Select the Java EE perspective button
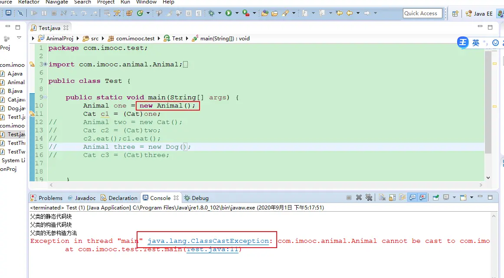The height and width of the screenshot is (278, 504). click(479, 13)
